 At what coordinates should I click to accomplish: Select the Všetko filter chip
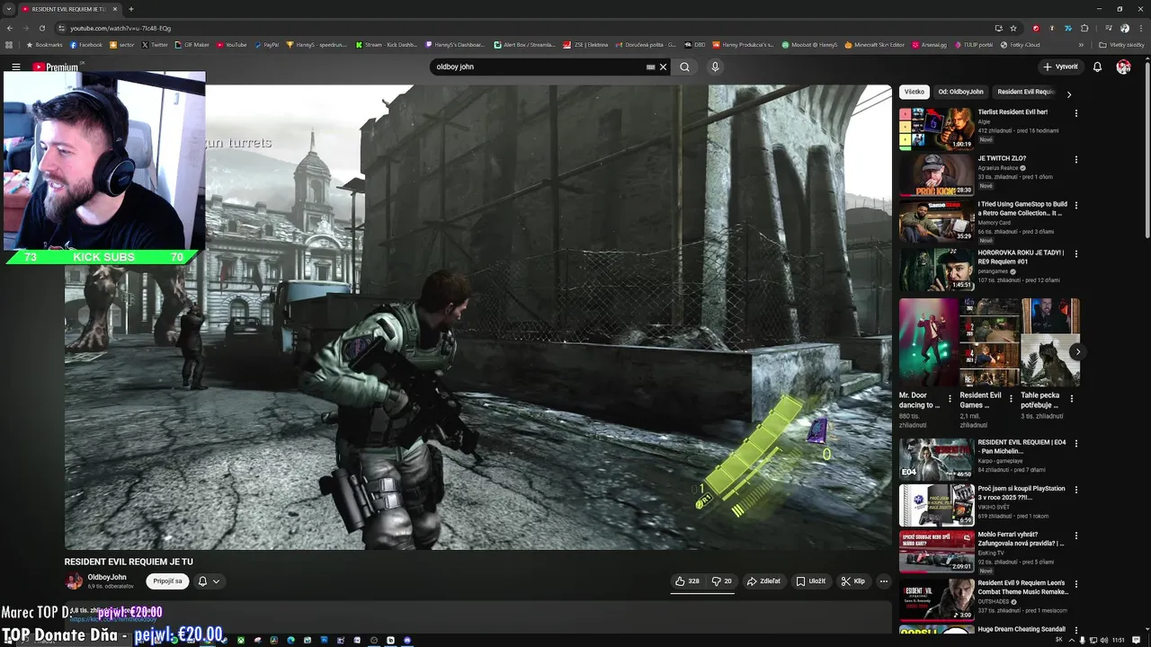click(915, 92)
